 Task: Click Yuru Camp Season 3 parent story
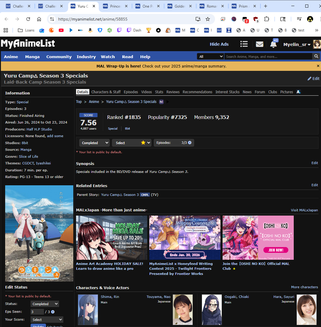coord(120,195)
